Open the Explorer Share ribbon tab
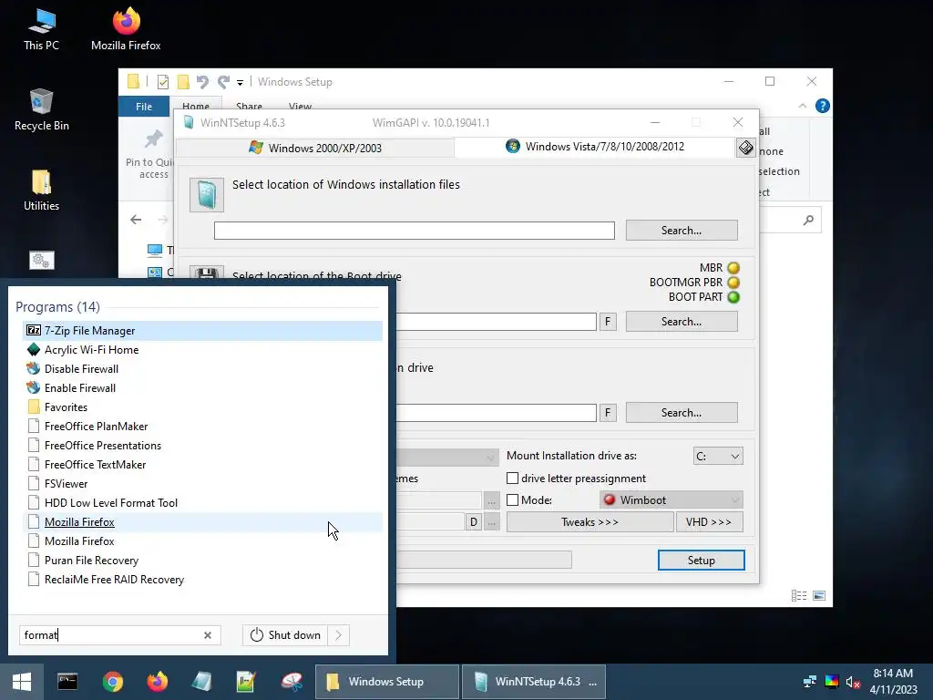This screenshot has height=700, width=933. pyautogui.click(x=249, y=106)
